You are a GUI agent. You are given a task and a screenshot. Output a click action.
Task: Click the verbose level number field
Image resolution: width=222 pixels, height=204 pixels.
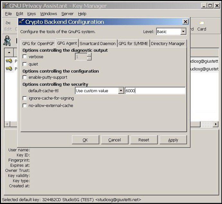(81, 57)
